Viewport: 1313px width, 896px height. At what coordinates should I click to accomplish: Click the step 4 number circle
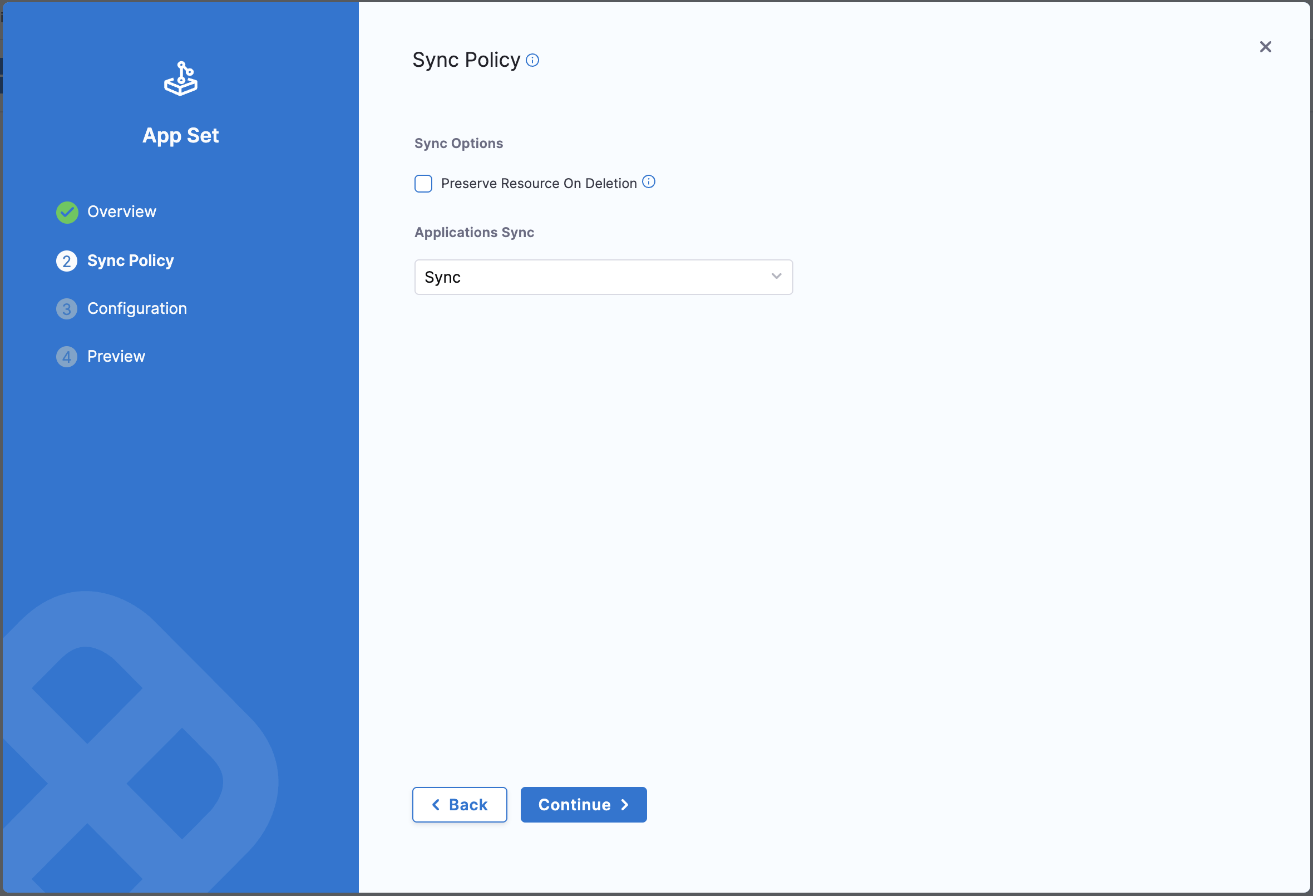(67, 357)
